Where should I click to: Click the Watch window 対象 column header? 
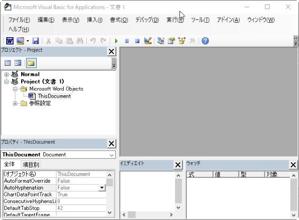277,175
